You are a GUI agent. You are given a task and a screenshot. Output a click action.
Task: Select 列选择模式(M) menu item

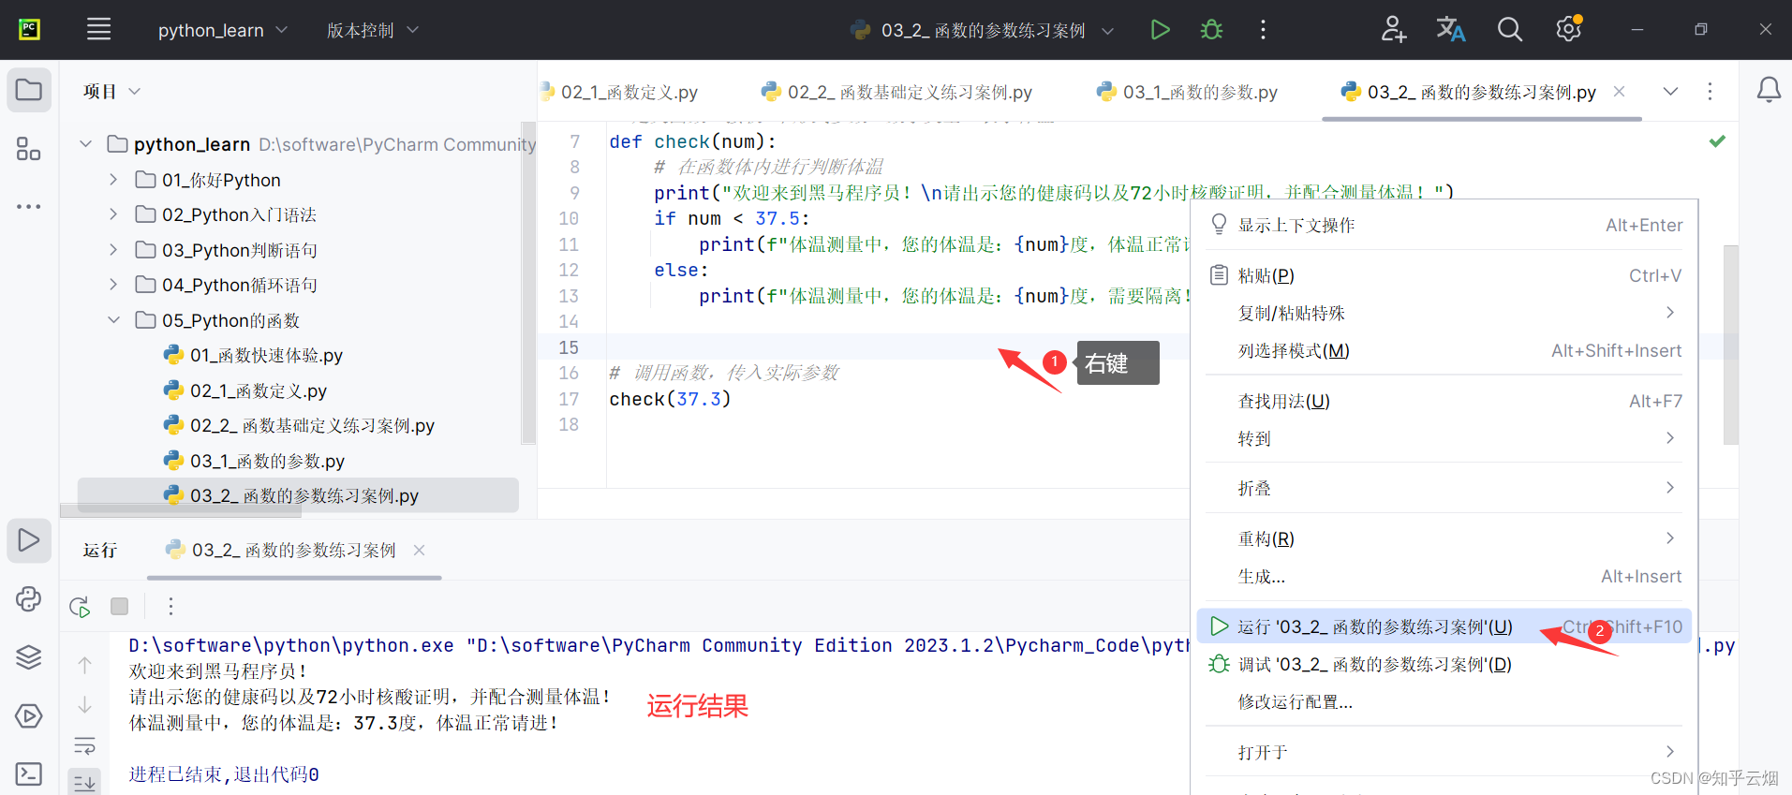(1444, 350)
